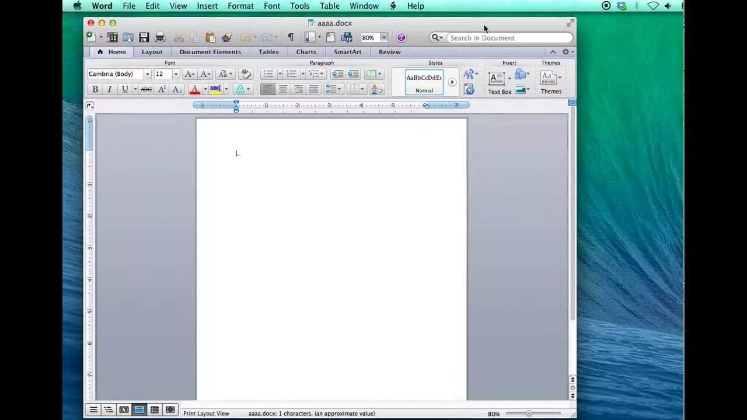Toggle strikethrough formatting
This screenshot has width=747, height=420.
pos(146,89)
